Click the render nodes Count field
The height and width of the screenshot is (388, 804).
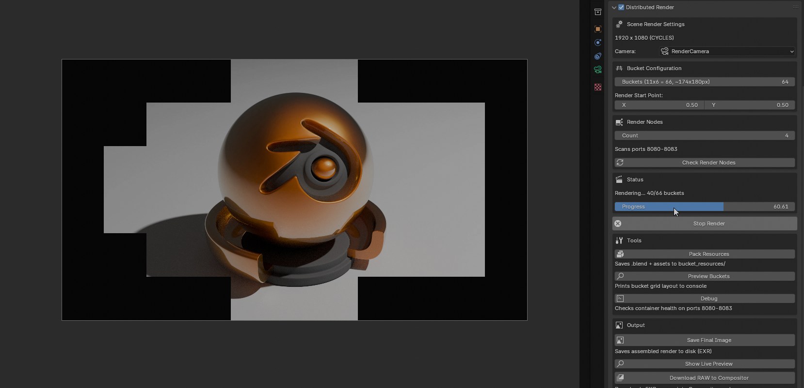click(x=705, y=135)
